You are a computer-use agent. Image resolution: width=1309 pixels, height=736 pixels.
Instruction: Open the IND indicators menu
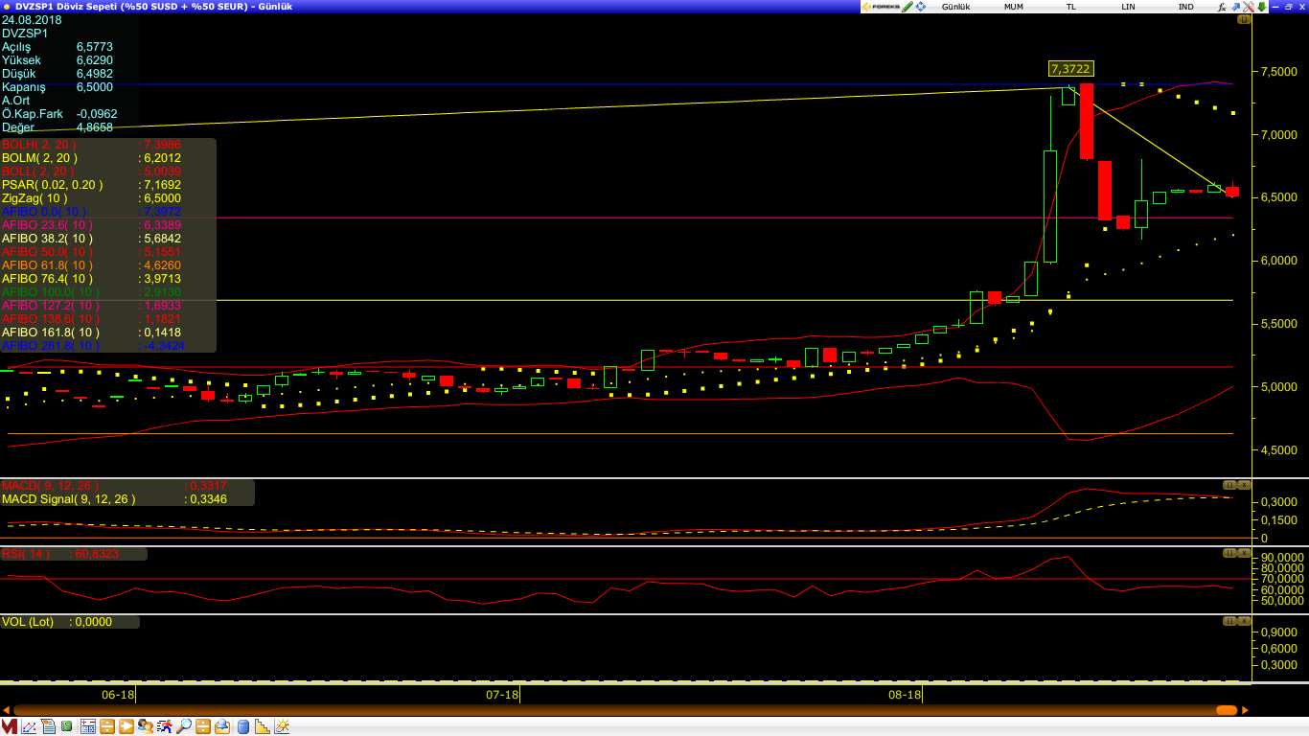1185,7
